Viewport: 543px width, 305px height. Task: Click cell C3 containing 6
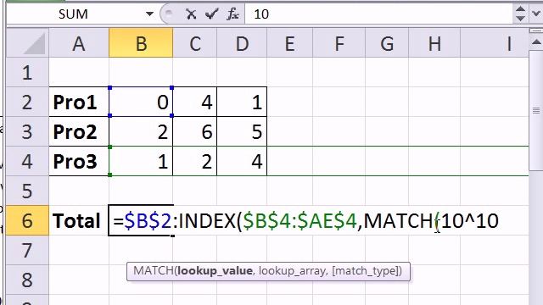click(x=195, y=132)
